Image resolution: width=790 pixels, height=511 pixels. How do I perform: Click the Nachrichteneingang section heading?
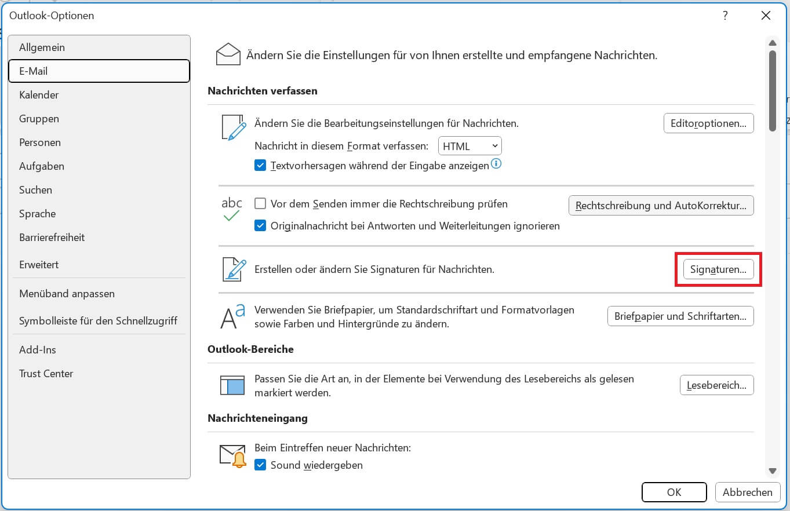click(x=258, y=418)
